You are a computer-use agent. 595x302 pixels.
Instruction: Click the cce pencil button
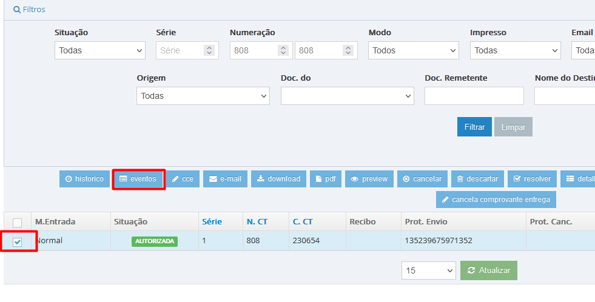[x=183, y=179]
